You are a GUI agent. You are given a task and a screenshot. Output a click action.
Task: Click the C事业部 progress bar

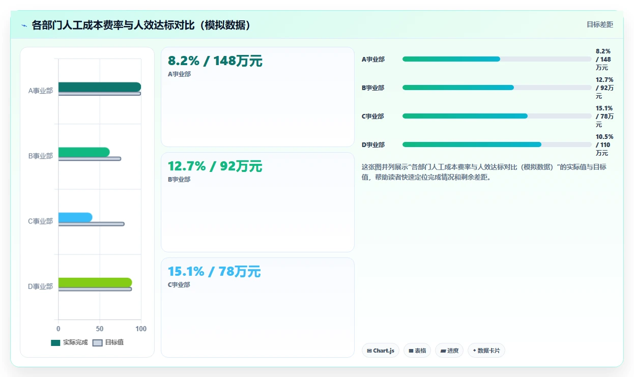pyautogui.click(x=497, y=116)
